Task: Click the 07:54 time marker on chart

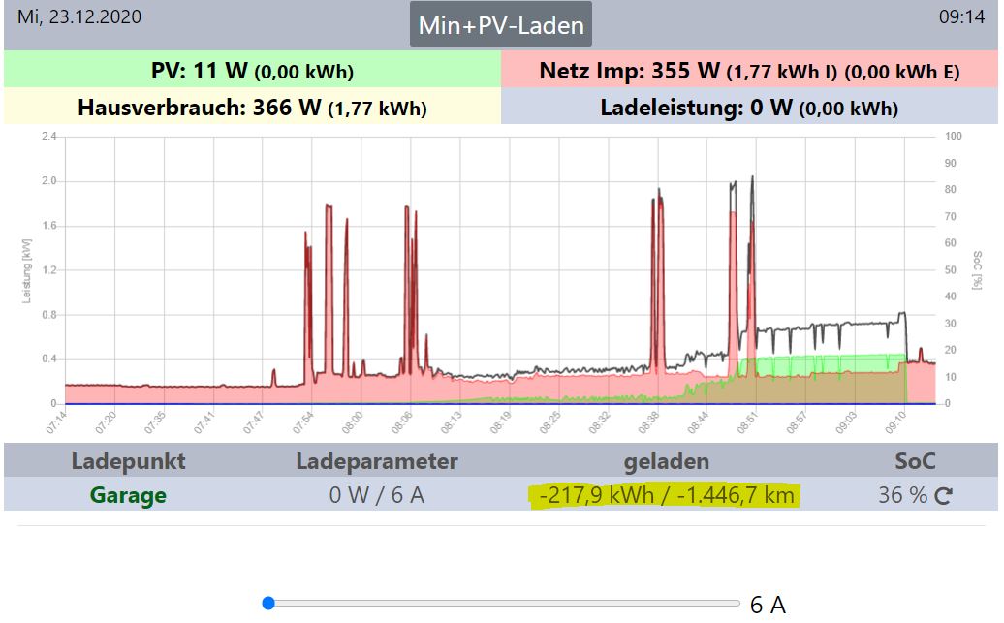Action: click(x=303, y=422)
